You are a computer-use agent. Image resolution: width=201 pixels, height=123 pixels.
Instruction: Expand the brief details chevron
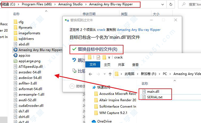click(x=72, y=86)
